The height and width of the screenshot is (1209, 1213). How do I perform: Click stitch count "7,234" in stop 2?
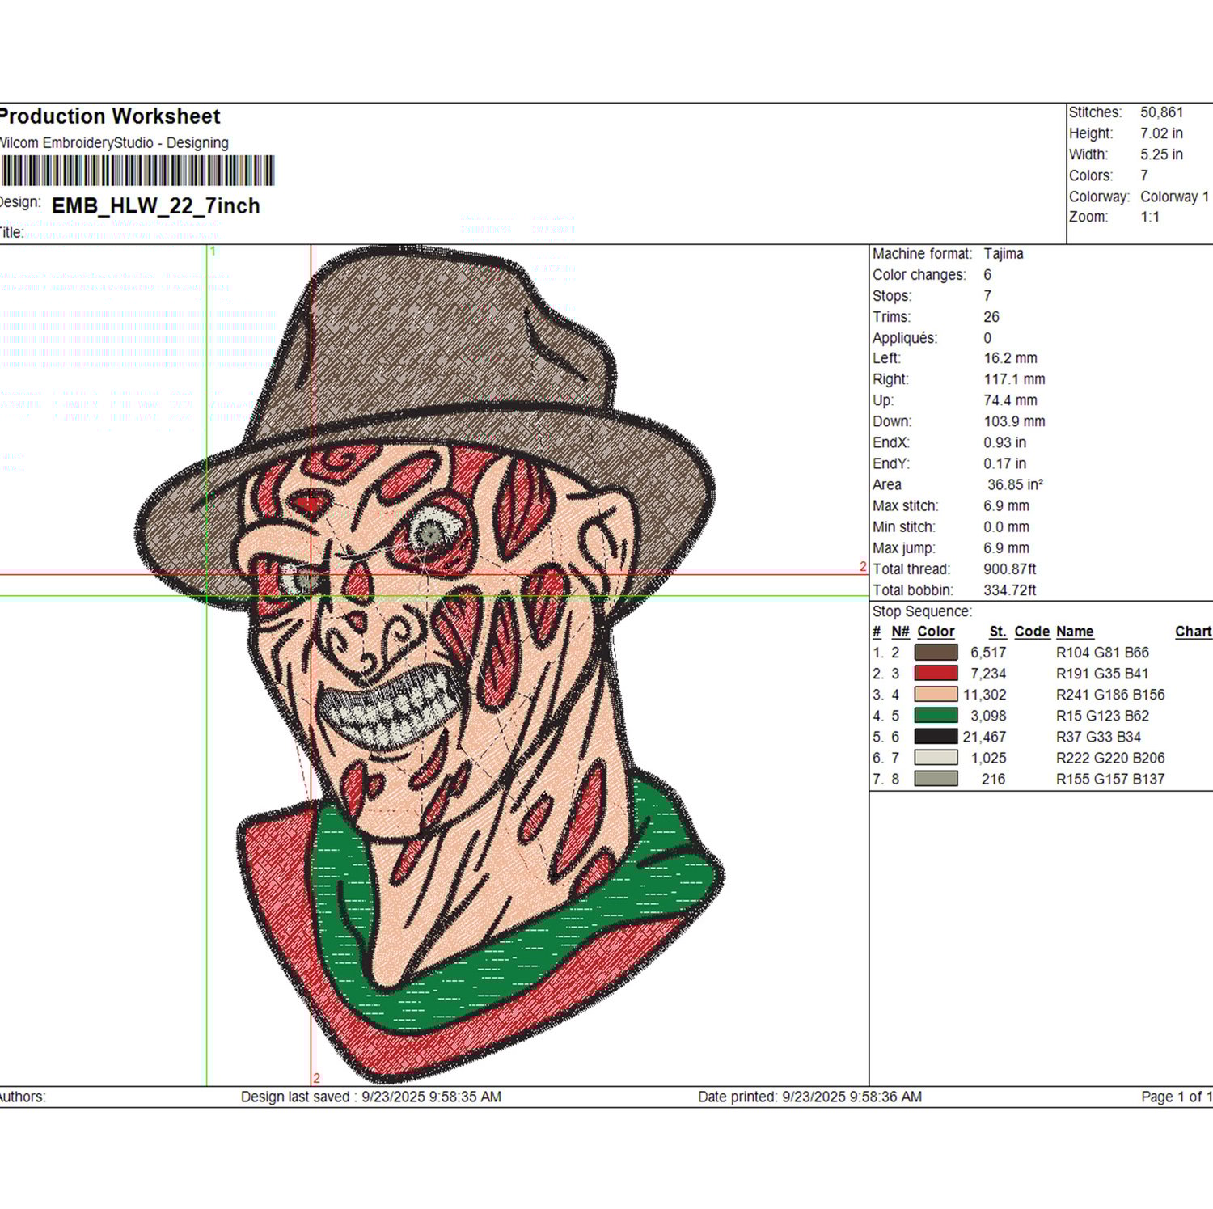(988, 674)
